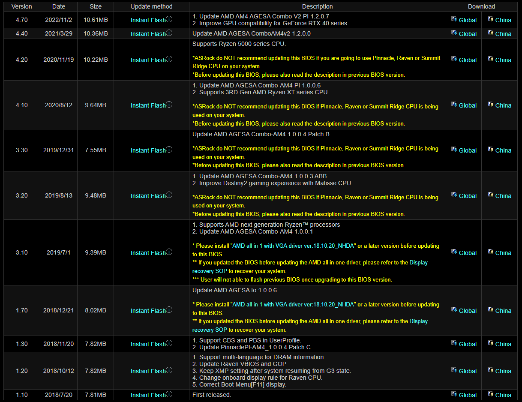Download BIOS 3.20 from China link text
Viewport: 522px width, 402px height.
[x=503, y=196]
